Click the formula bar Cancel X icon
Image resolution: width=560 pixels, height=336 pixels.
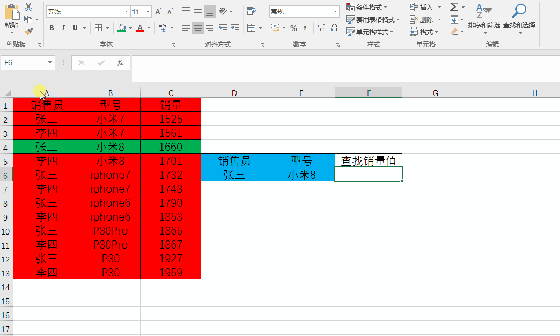(x=82, y=63)
